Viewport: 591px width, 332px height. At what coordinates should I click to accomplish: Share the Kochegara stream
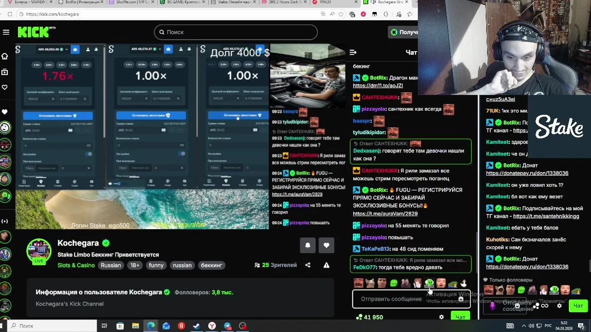(308, 265)
